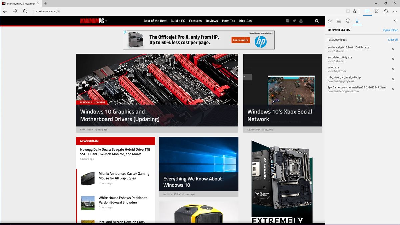400x225 pixels.
Task: Open the Web Note annotation tool
Action: [x=376, y=11]
